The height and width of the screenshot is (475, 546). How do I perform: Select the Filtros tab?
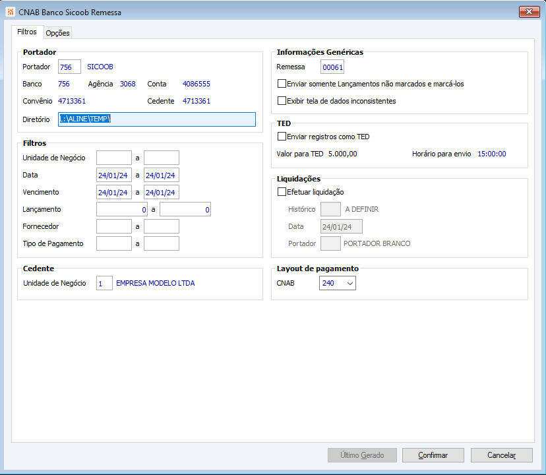[x=27, y=32]
